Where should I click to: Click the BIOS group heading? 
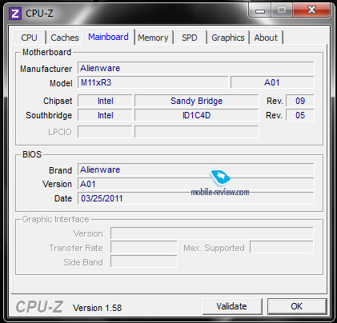[32, 154]
